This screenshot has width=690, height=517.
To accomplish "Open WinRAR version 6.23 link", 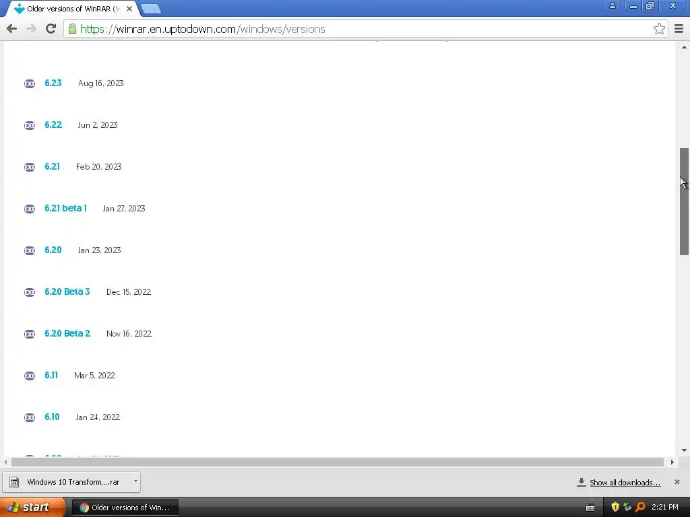I will click(53, 83).
